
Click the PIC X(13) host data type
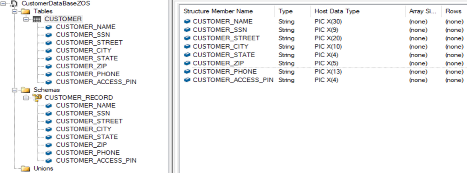point(328,72)
